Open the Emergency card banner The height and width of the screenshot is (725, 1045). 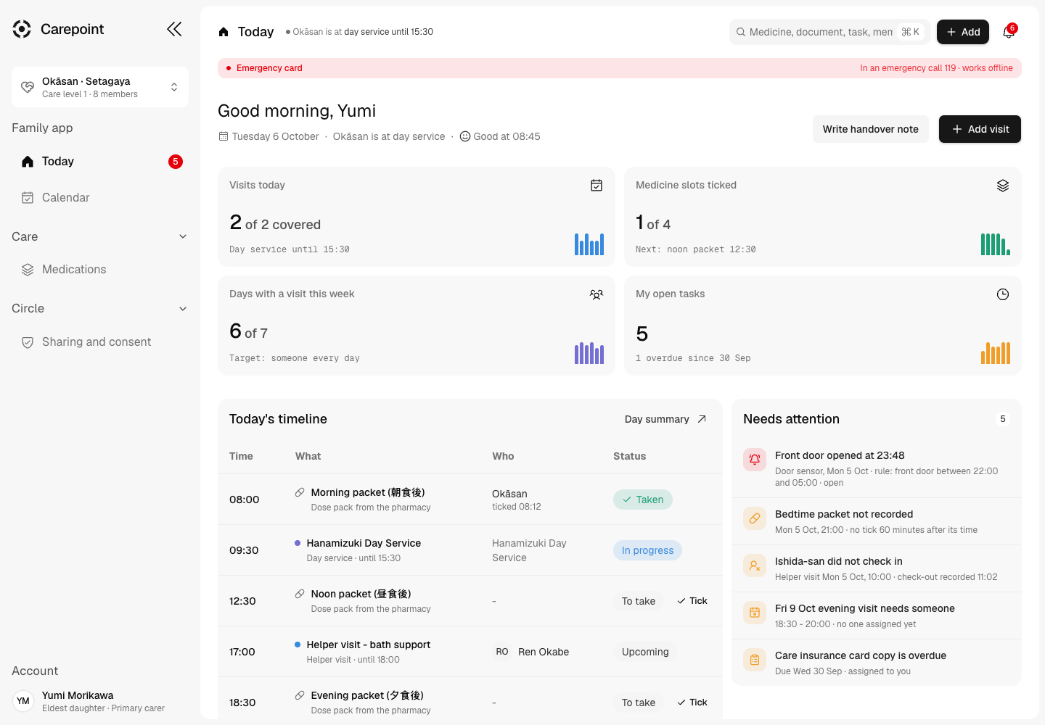click(x=620, y=68)
